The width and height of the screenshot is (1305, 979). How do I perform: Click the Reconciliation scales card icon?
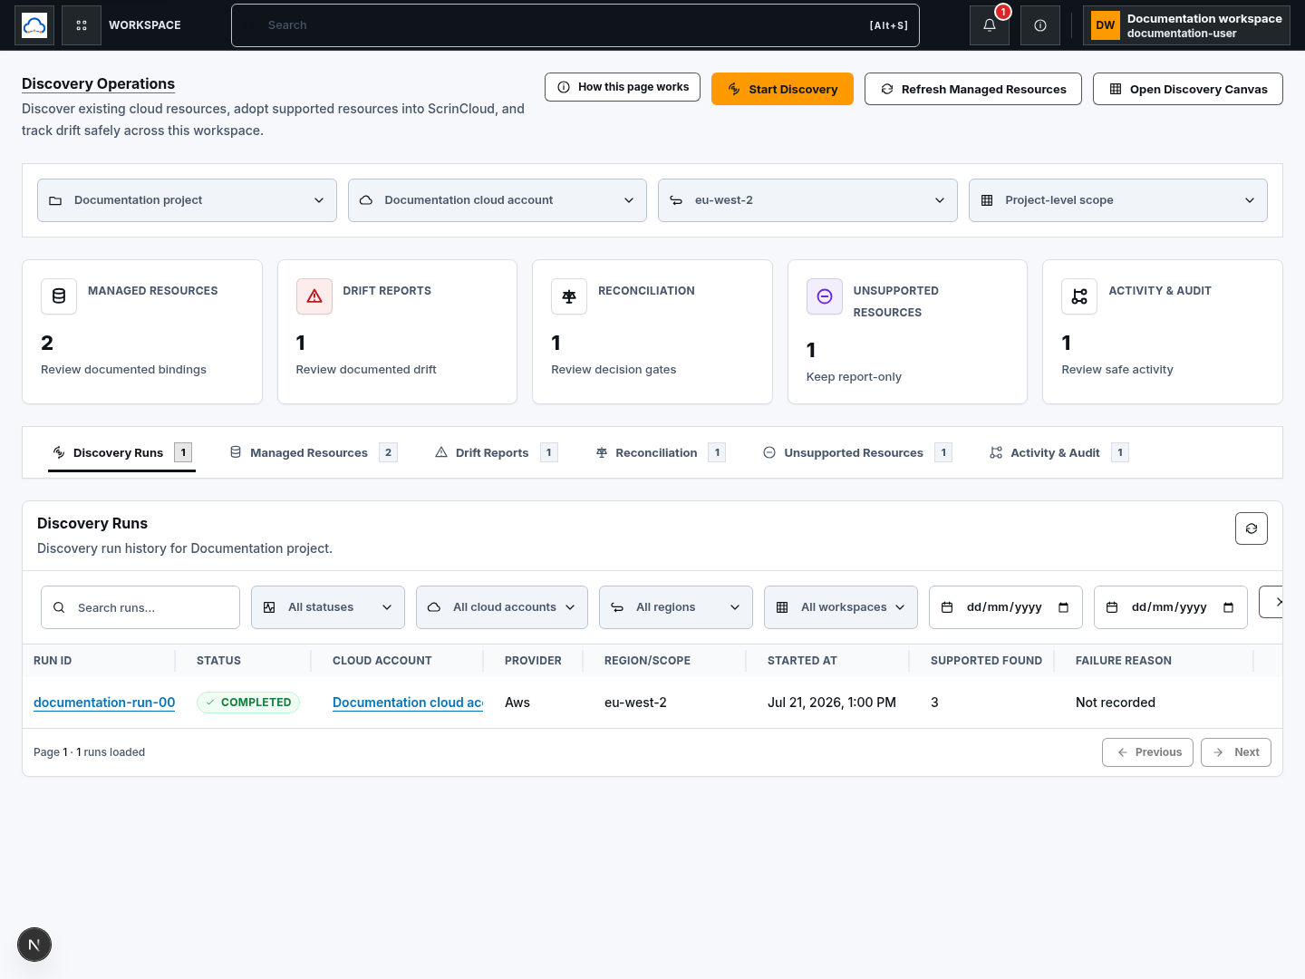coord(569,296)
